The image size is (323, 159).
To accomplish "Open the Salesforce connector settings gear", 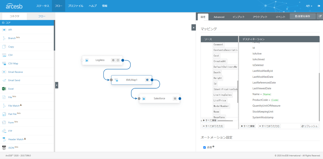I will point(175,98).
